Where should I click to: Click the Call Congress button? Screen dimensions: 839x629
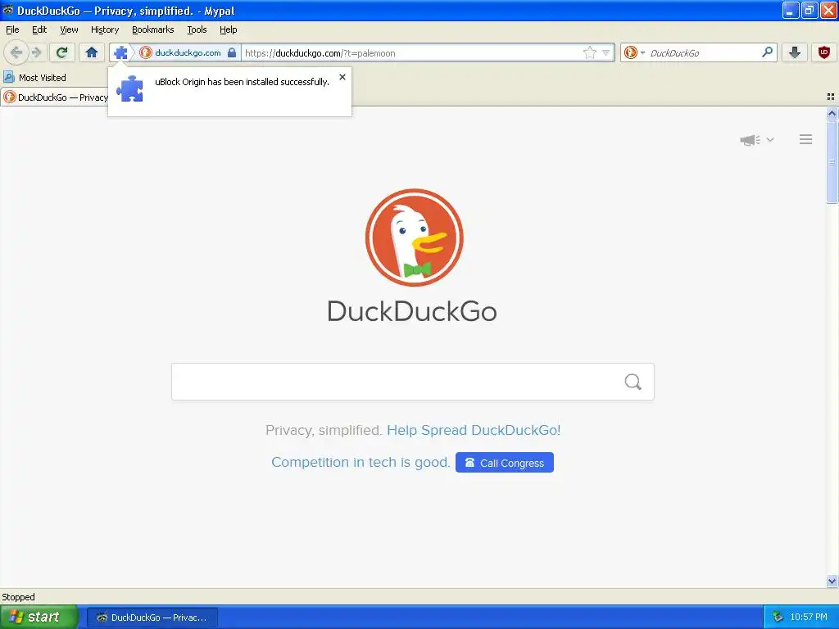[x=505, y=463]
